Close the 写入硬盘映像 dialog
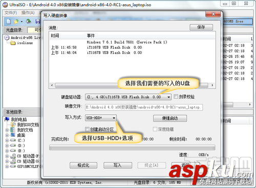Viewport: 256px width, 188px height. 213,14
